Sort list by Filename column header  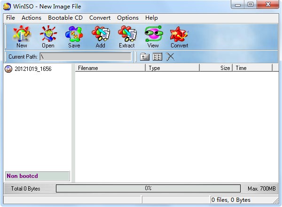(110, 68)
